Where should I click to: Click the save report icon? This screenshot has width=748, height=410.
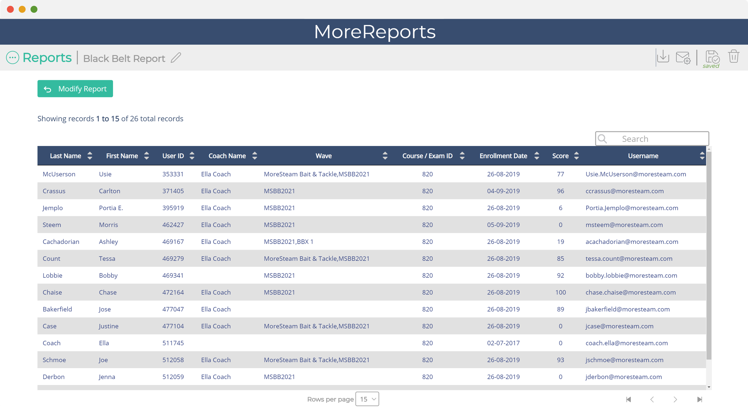click(712, 57)
